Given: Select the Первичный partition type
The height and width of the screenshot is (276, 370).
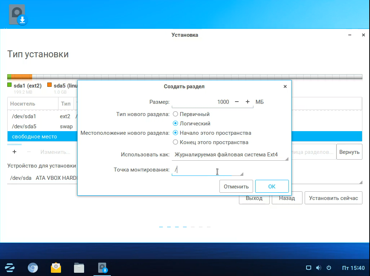Looking at the screenshot, I should tap(175, 114).
